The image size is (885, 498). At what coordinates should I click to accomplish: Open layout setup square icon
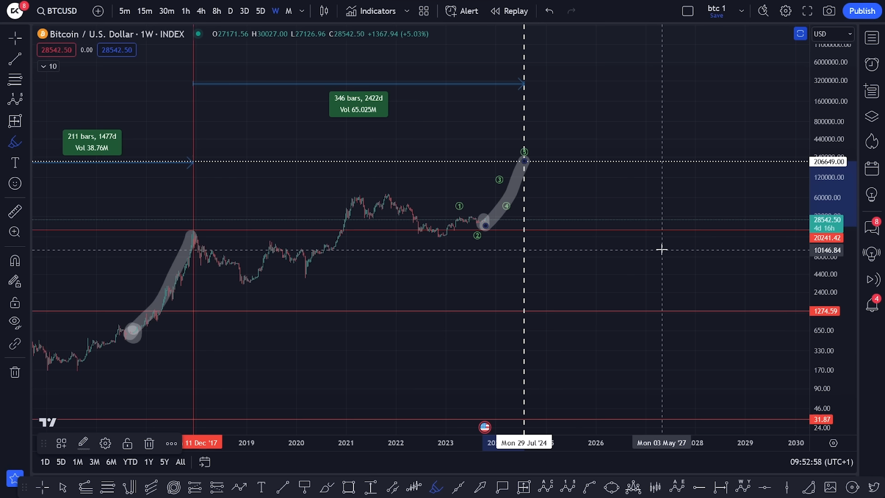(688, 11)
